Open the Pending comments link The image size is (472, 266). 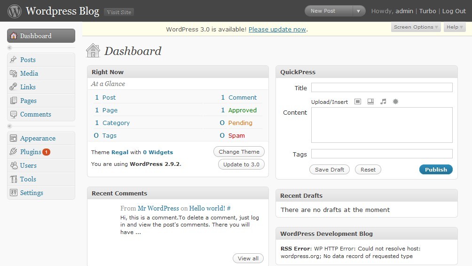[240, 123]
